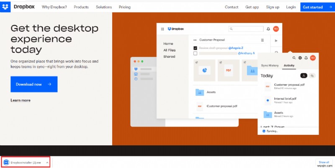Screen dimensions: 335x168
Task: Click the Get started button
Action: [x=317, y=7]
